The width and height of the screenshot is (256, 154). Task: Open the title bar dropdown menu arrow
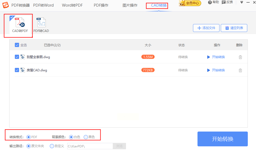point(242,2)
